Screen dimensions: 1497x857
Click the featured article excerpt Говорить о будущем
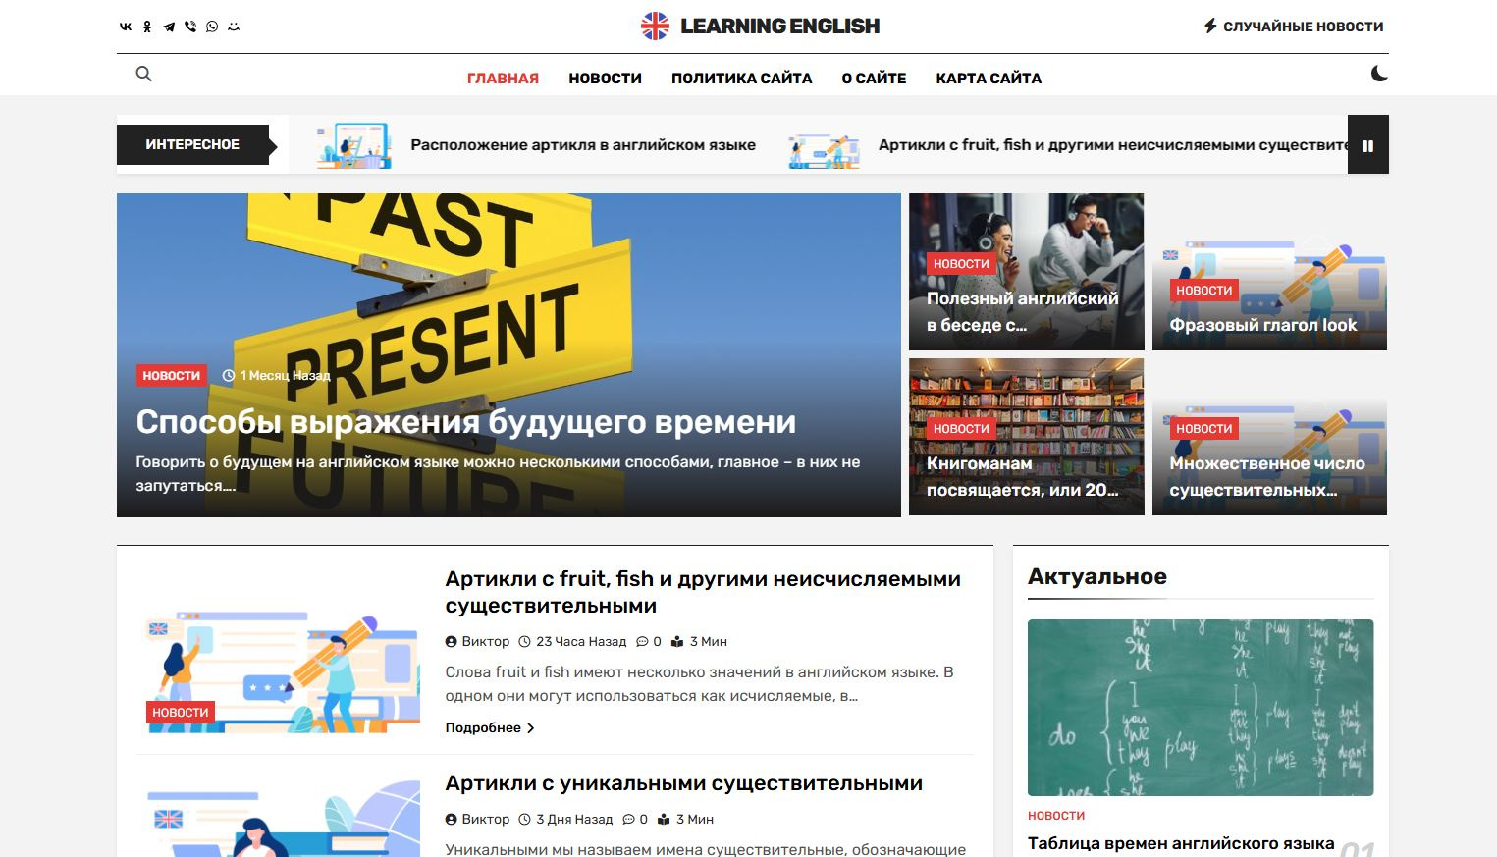[x=498, y=474]
